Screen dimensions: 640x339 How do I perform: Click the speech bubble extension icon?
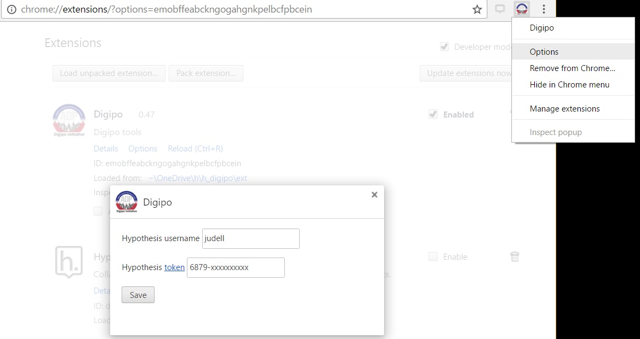(500, 9)
